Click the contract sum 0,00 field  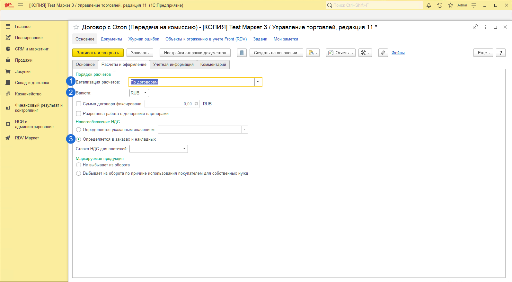pos(169,104)
